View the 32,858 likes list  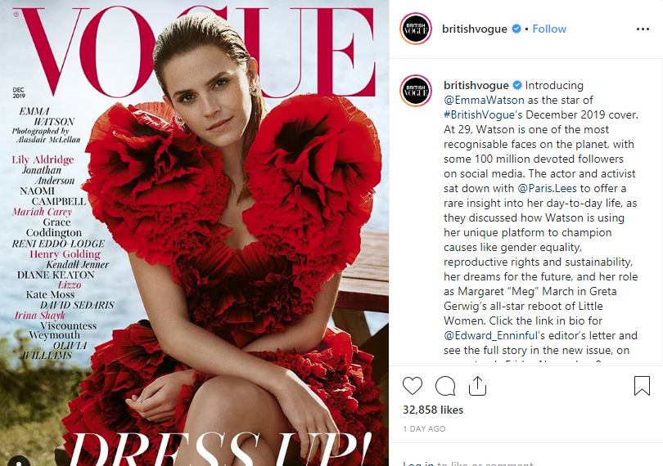(x=433, y=410)
